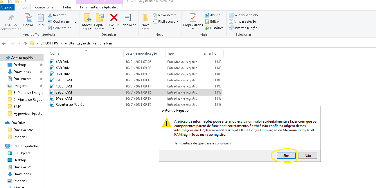Select Este Computador in sidebar
This screenshot has height=188, width=376.
pos(22,146)
